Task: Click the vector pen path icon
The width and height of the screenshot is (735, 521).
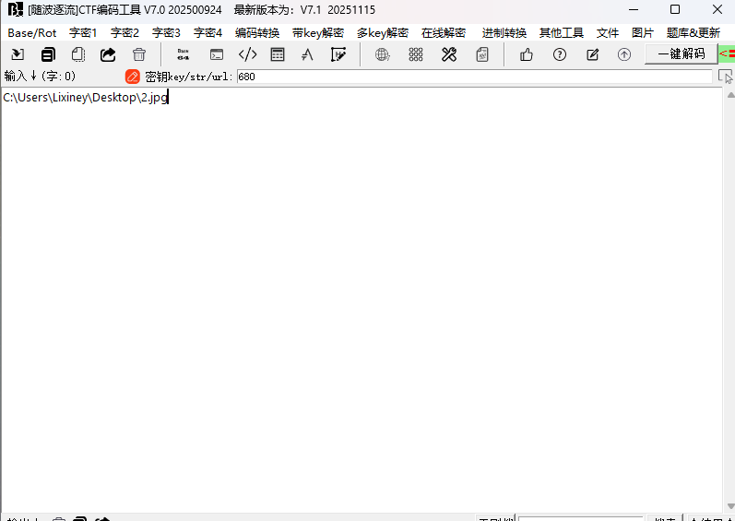Action: (338, 54)
